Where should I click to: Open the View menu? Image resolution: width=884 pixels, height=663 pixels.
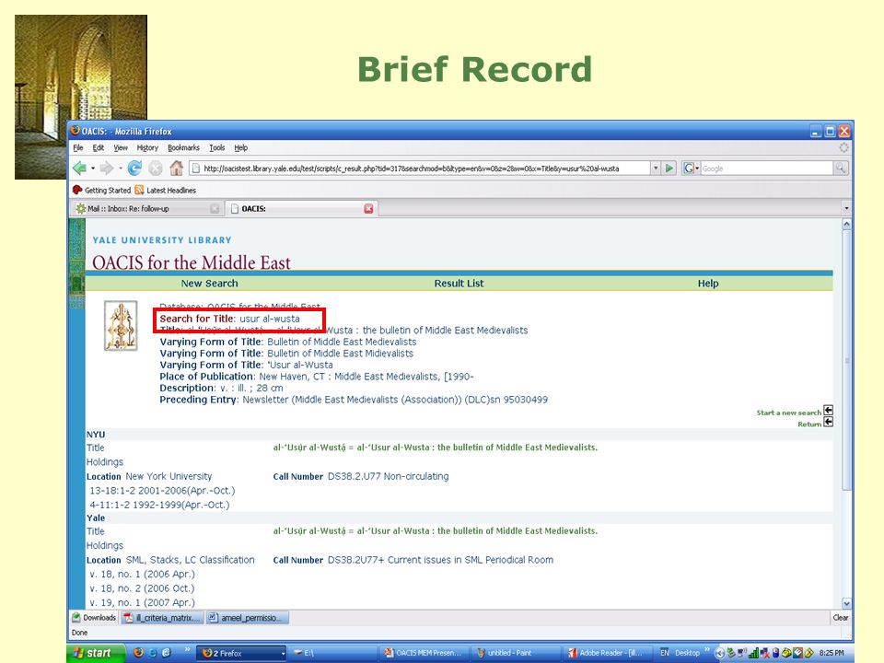point(121,147)
